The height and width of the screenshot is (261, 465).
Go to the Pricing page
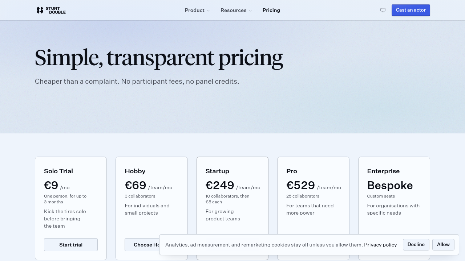coord(271,10)
